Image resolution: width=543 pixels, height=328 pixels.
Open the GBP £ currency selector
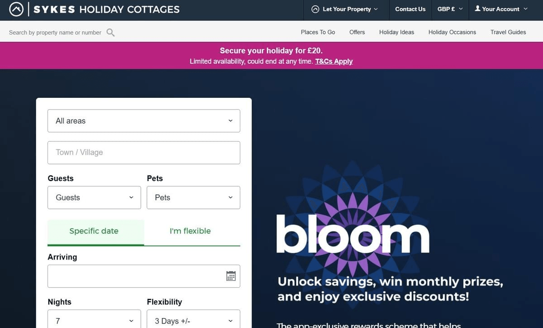450,9
